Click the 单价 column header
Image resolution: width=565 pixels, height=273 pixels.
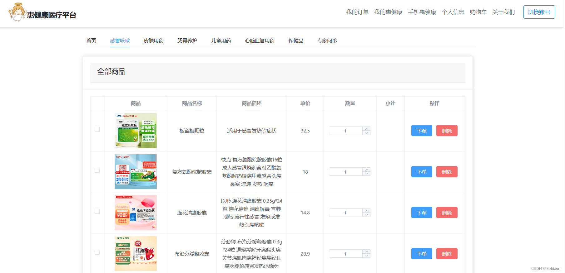point(305,103)
